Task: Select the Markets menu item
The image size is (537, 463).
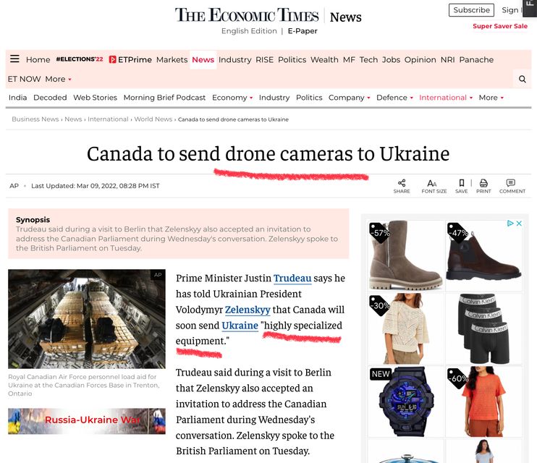Action: pos(172,59)
